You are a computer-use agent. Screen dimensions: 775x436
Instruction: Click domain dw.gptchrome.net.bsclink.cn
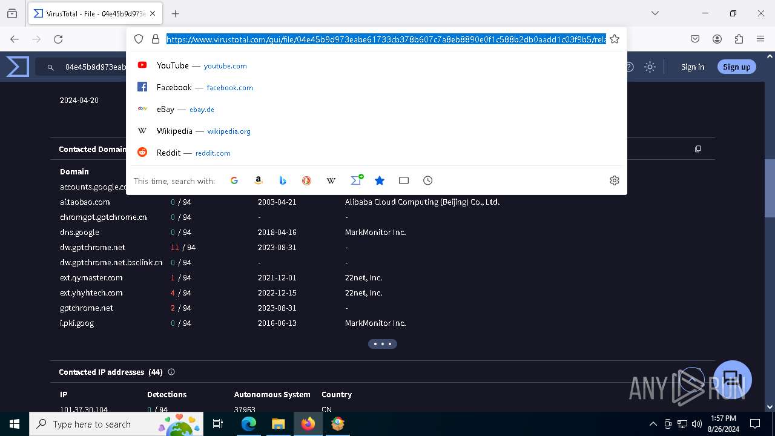(111, 262)
